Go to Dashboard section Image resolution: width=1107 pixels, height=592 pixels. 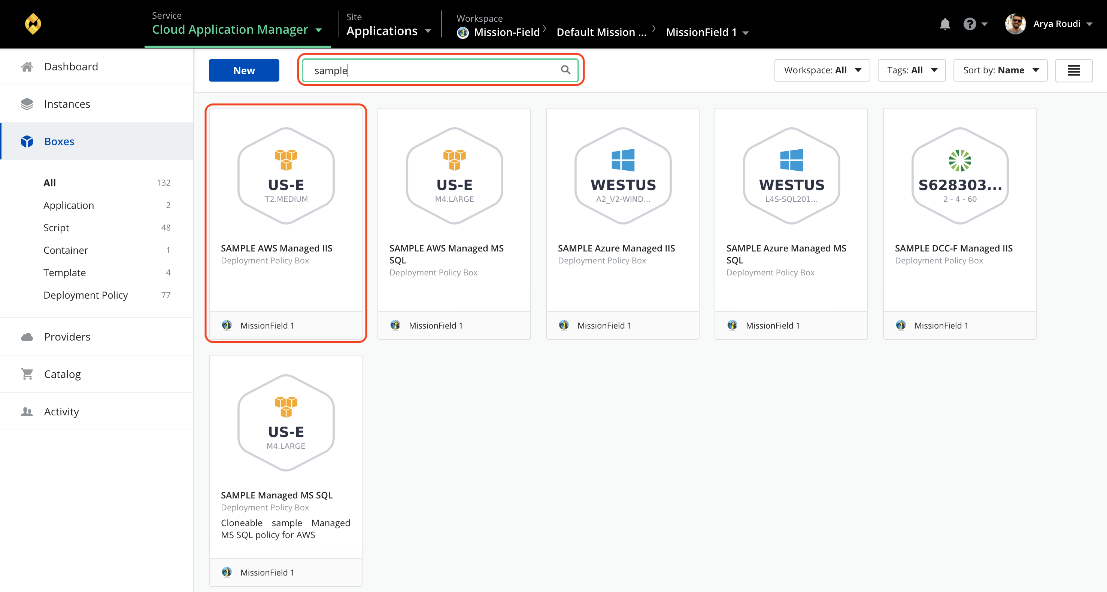point(97,67)
